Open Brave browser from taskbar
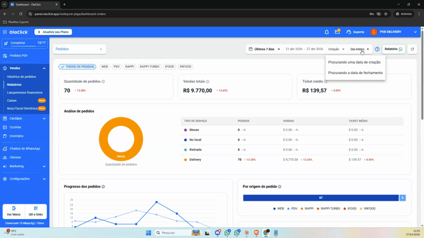 (x=256, y=233)
